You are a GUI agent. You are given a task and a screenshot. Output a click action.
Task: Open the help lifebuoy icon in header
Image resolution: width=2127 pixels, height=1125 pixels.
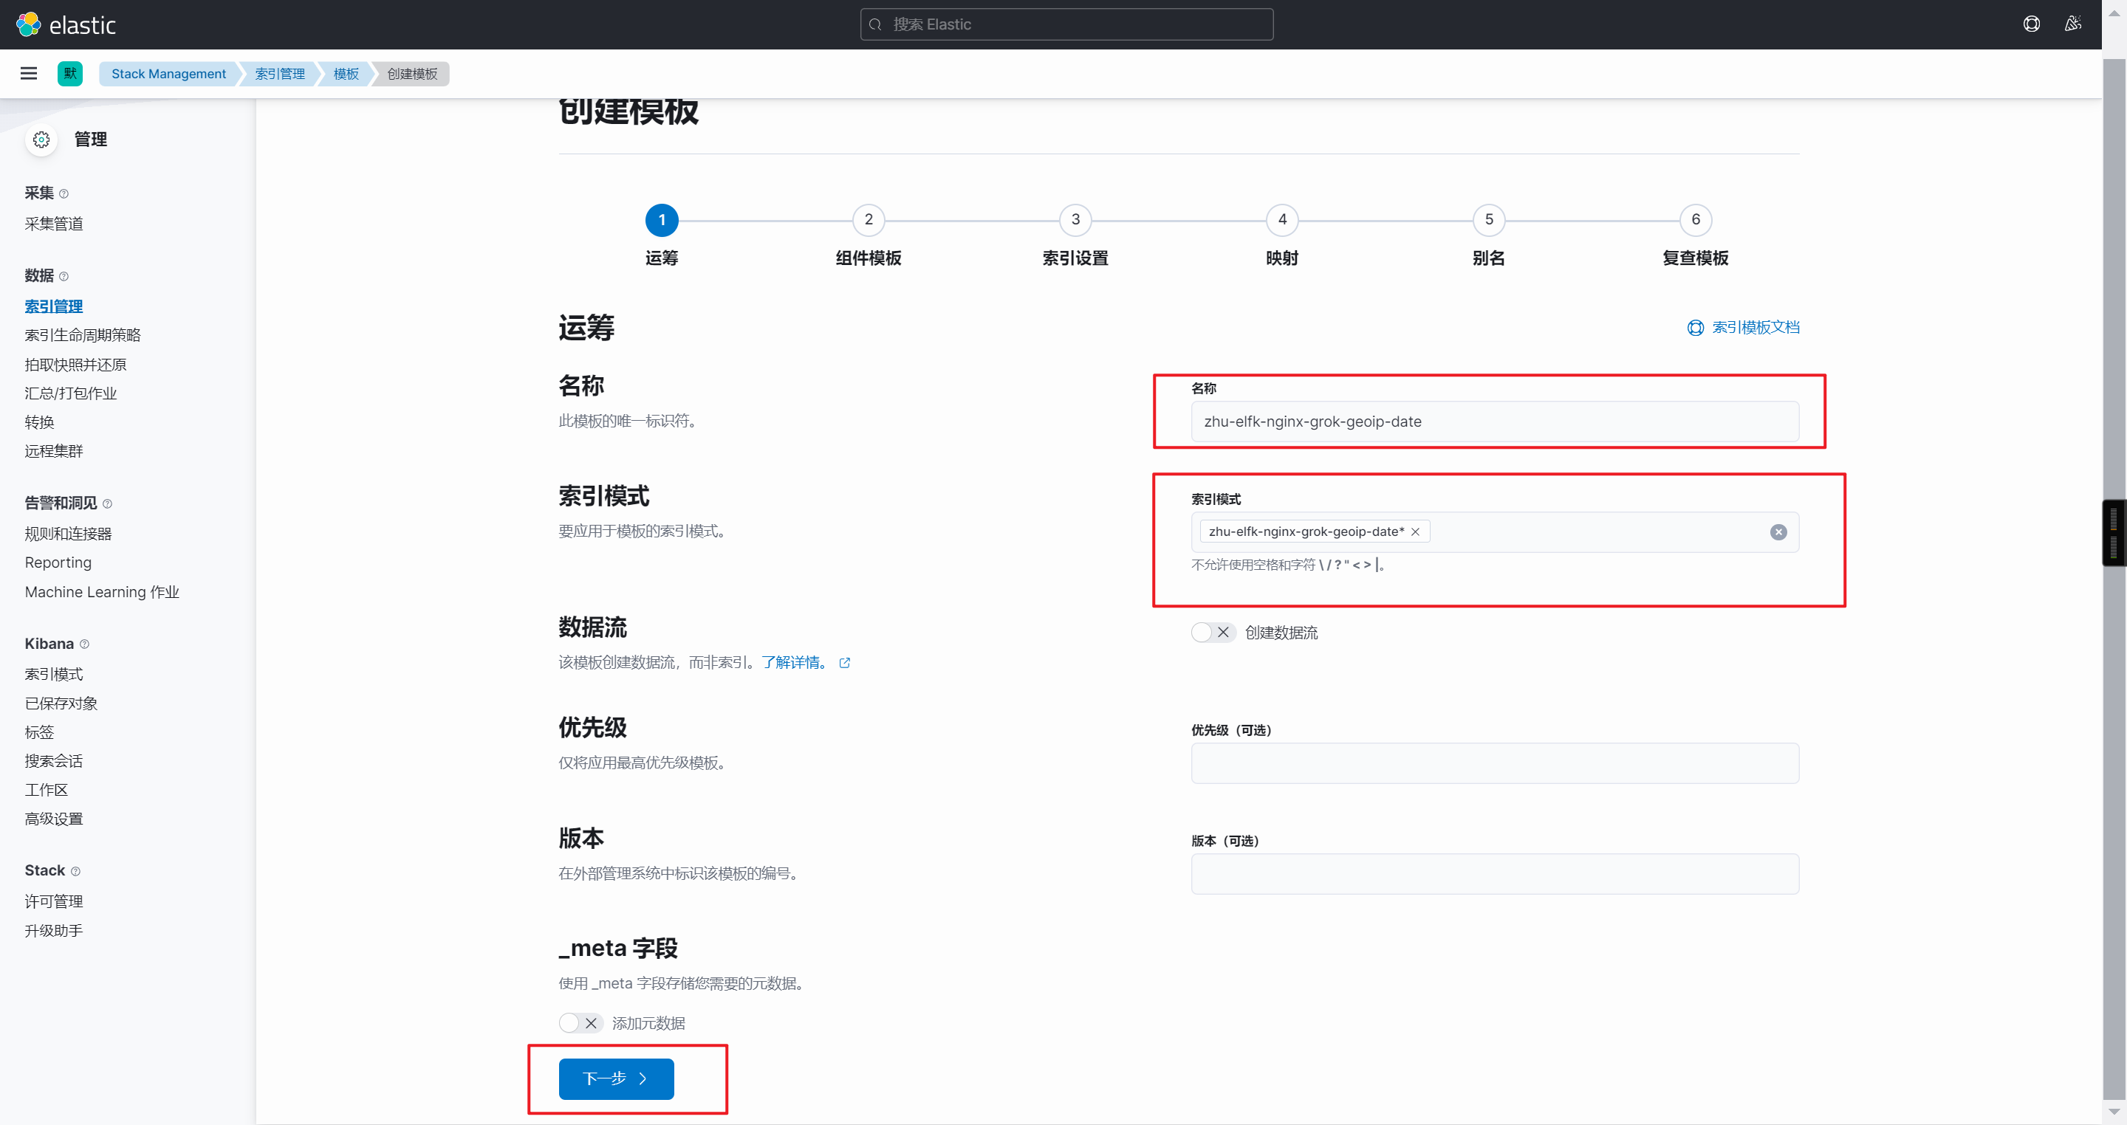click(x=2031, y=24)
